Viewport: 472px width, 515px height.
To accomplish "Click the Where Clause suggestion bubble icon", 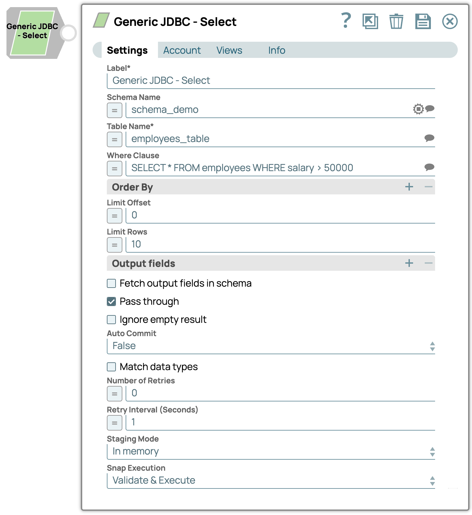I will [429, 167].
